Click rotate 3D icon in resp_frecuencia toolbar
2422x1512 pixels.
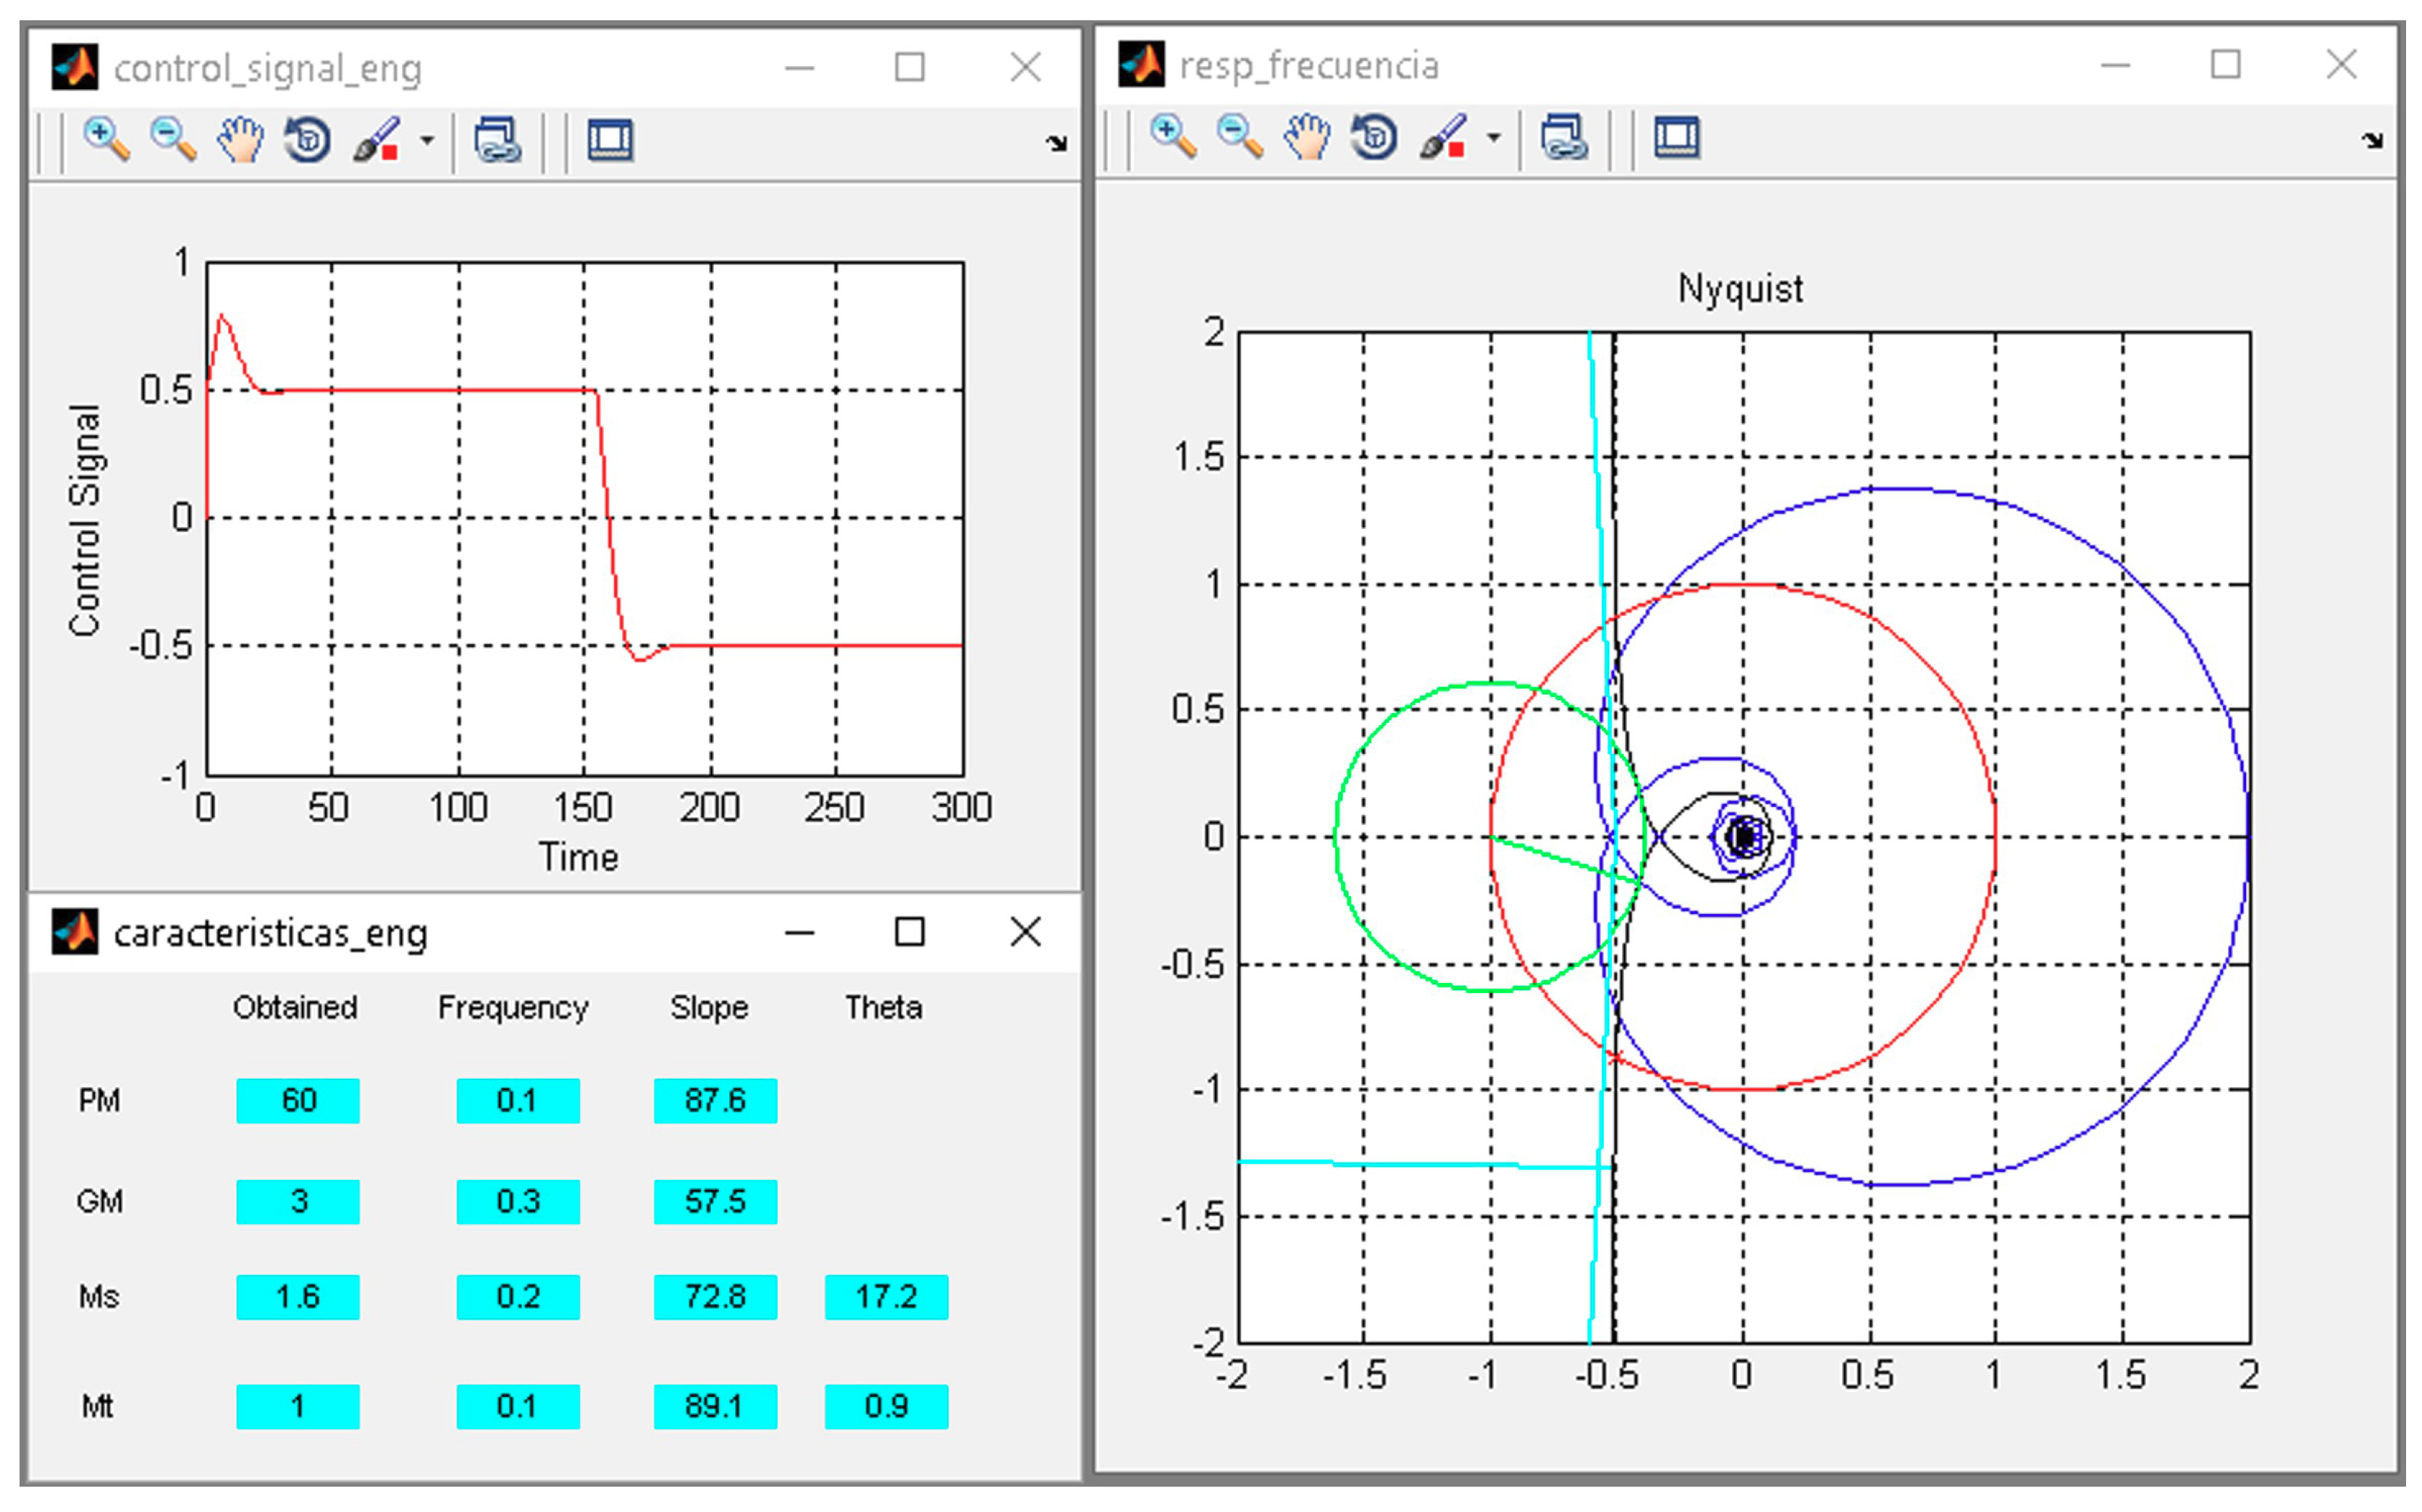tap(1374, 136)
